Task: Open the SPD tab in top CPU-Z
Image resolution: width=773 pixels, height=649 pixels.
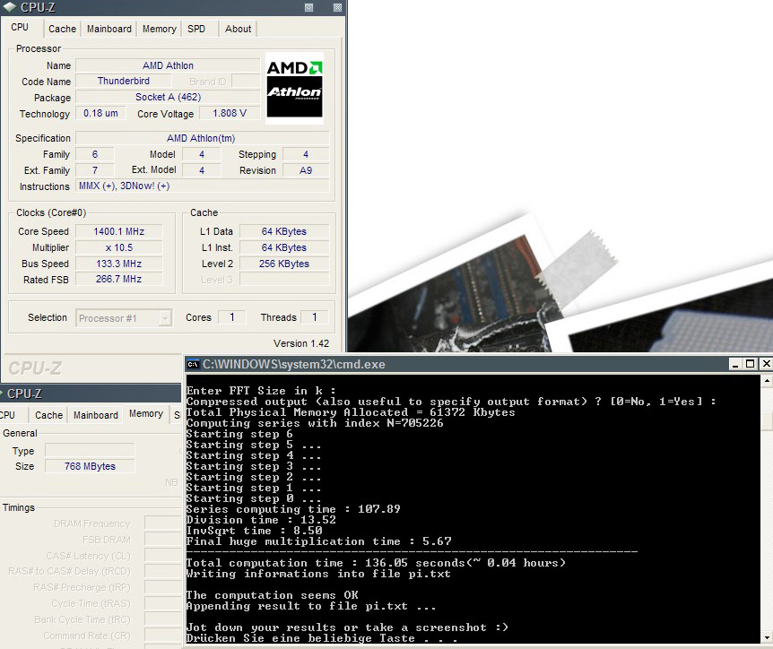Action: click(x=196, y=29)
